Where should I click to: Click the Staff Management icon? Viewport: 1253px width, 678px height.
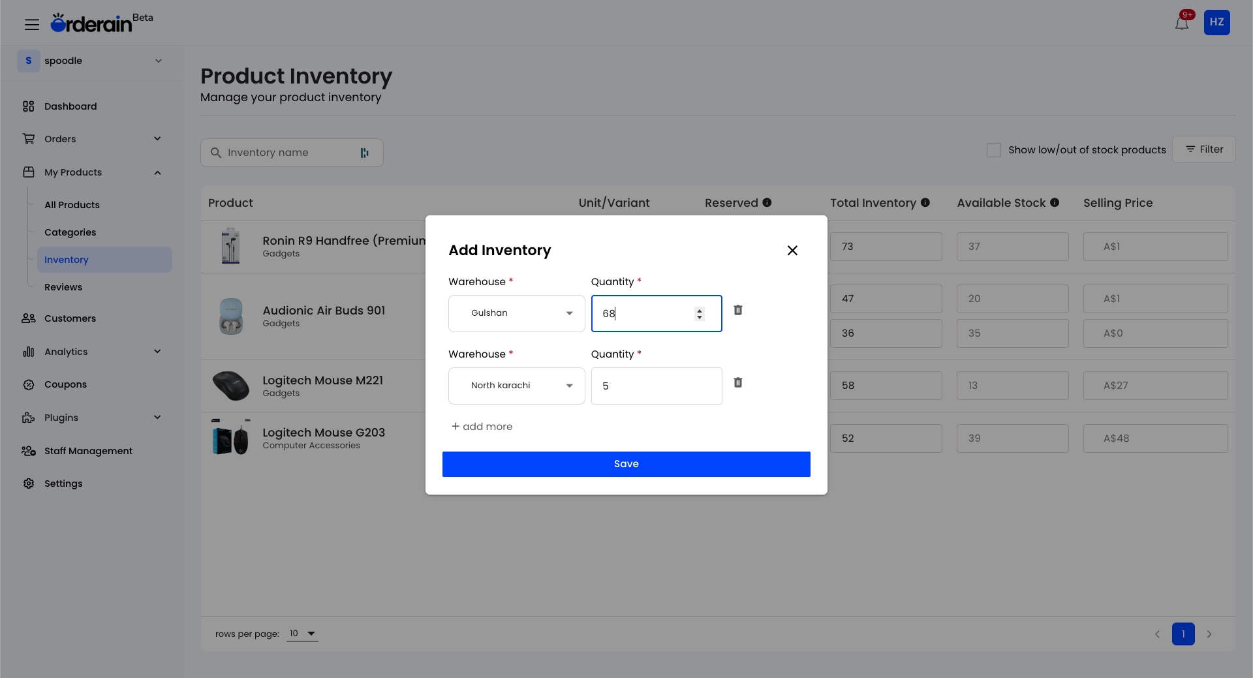pos(28,450)
